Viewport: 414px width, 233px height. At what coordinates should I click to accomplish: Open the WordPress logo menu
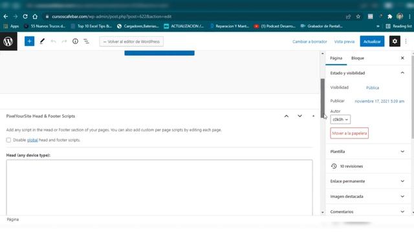click(x=8, y=41)
